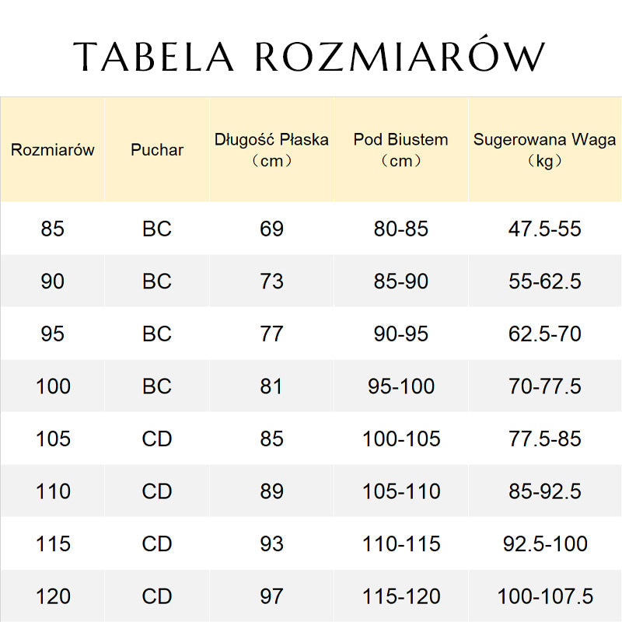
Task: Click the 95-100 underbust value
Action: point(401,386)
